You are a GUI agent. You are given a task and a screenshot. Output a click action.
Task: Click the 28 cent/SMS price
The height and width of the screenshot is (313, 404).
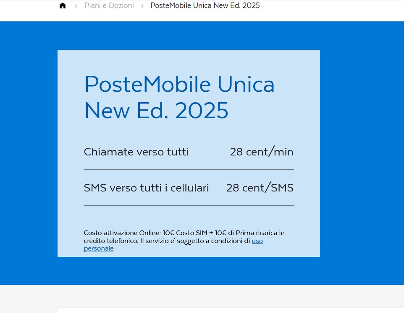coord(260,188)
